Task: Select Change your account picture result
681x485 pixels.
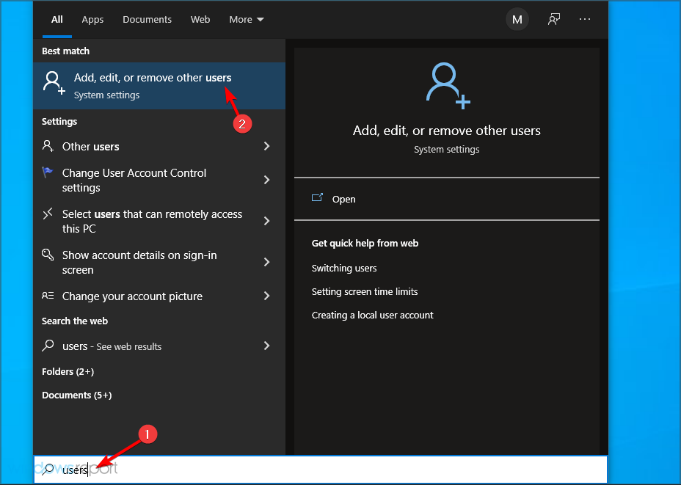Action: click(x=159, y=296)
